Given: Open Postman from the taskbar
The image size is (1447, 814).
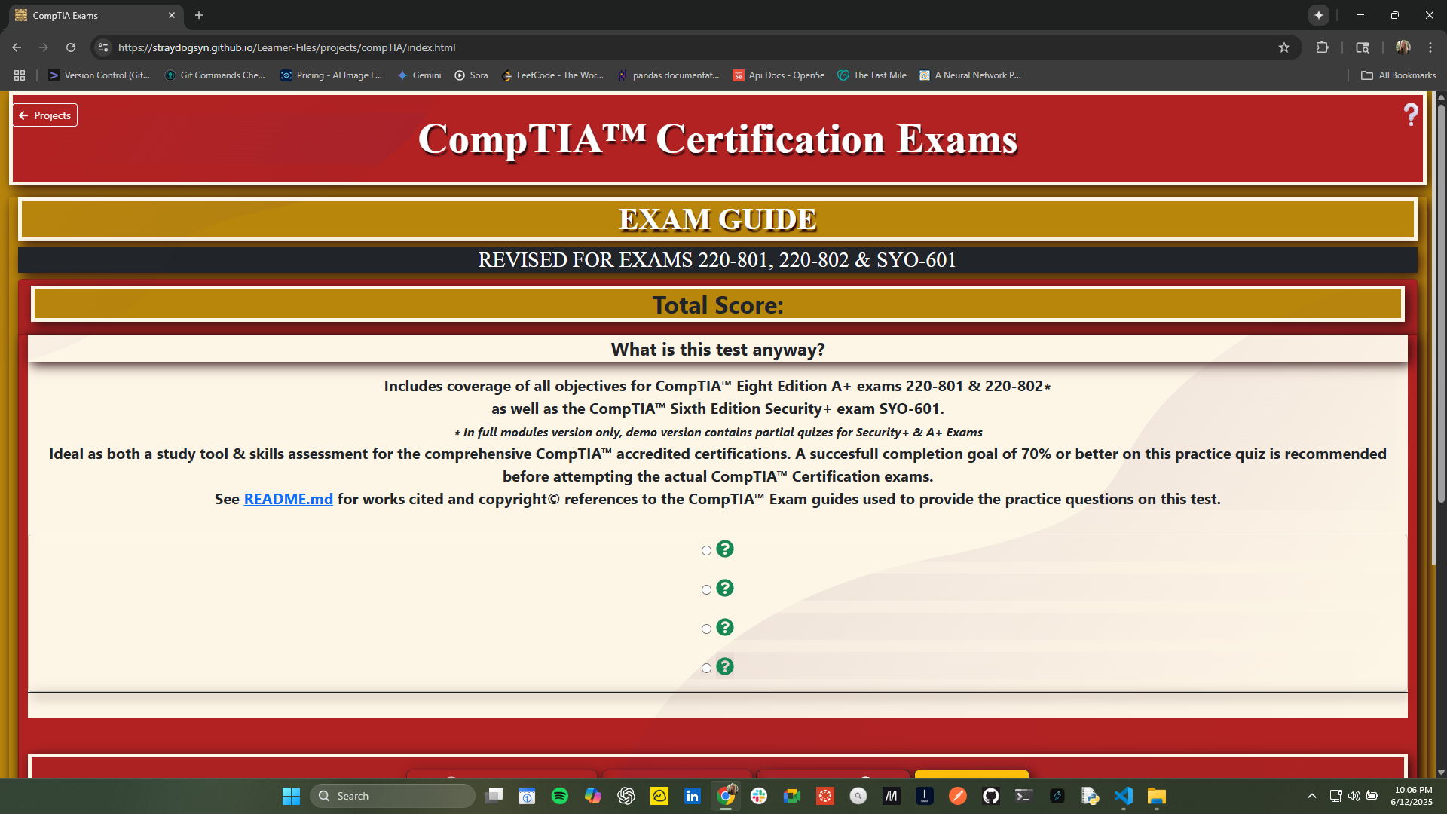Looking at the screenshot, I should tap(957, 796).
